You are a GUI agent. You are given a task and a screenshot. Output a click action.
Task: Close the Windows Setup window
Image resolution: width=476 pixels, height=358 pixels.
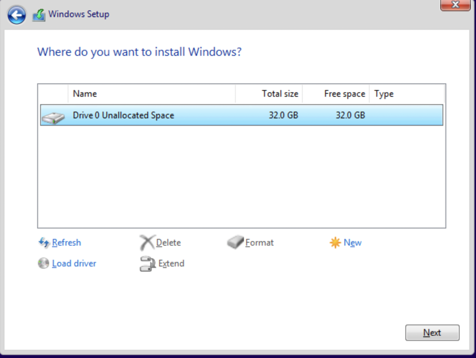[x=455, y=5]
